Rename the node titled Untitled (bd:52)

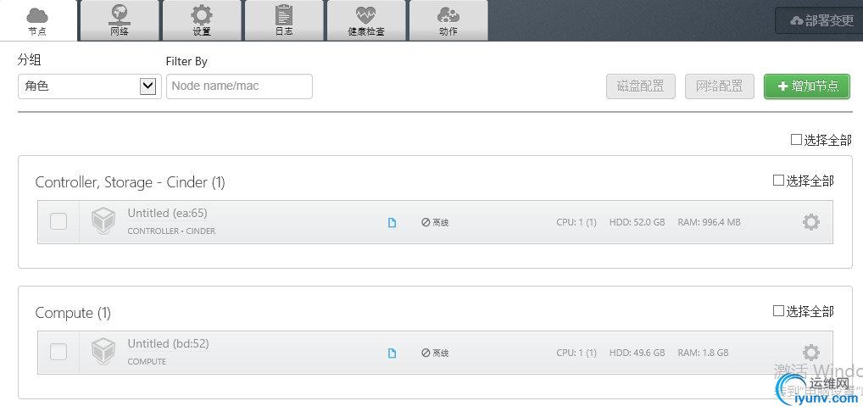tap(169, 344)
